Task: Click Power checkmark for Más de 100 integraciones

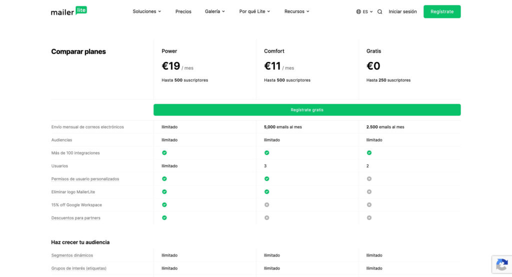Action: (164, 153)
